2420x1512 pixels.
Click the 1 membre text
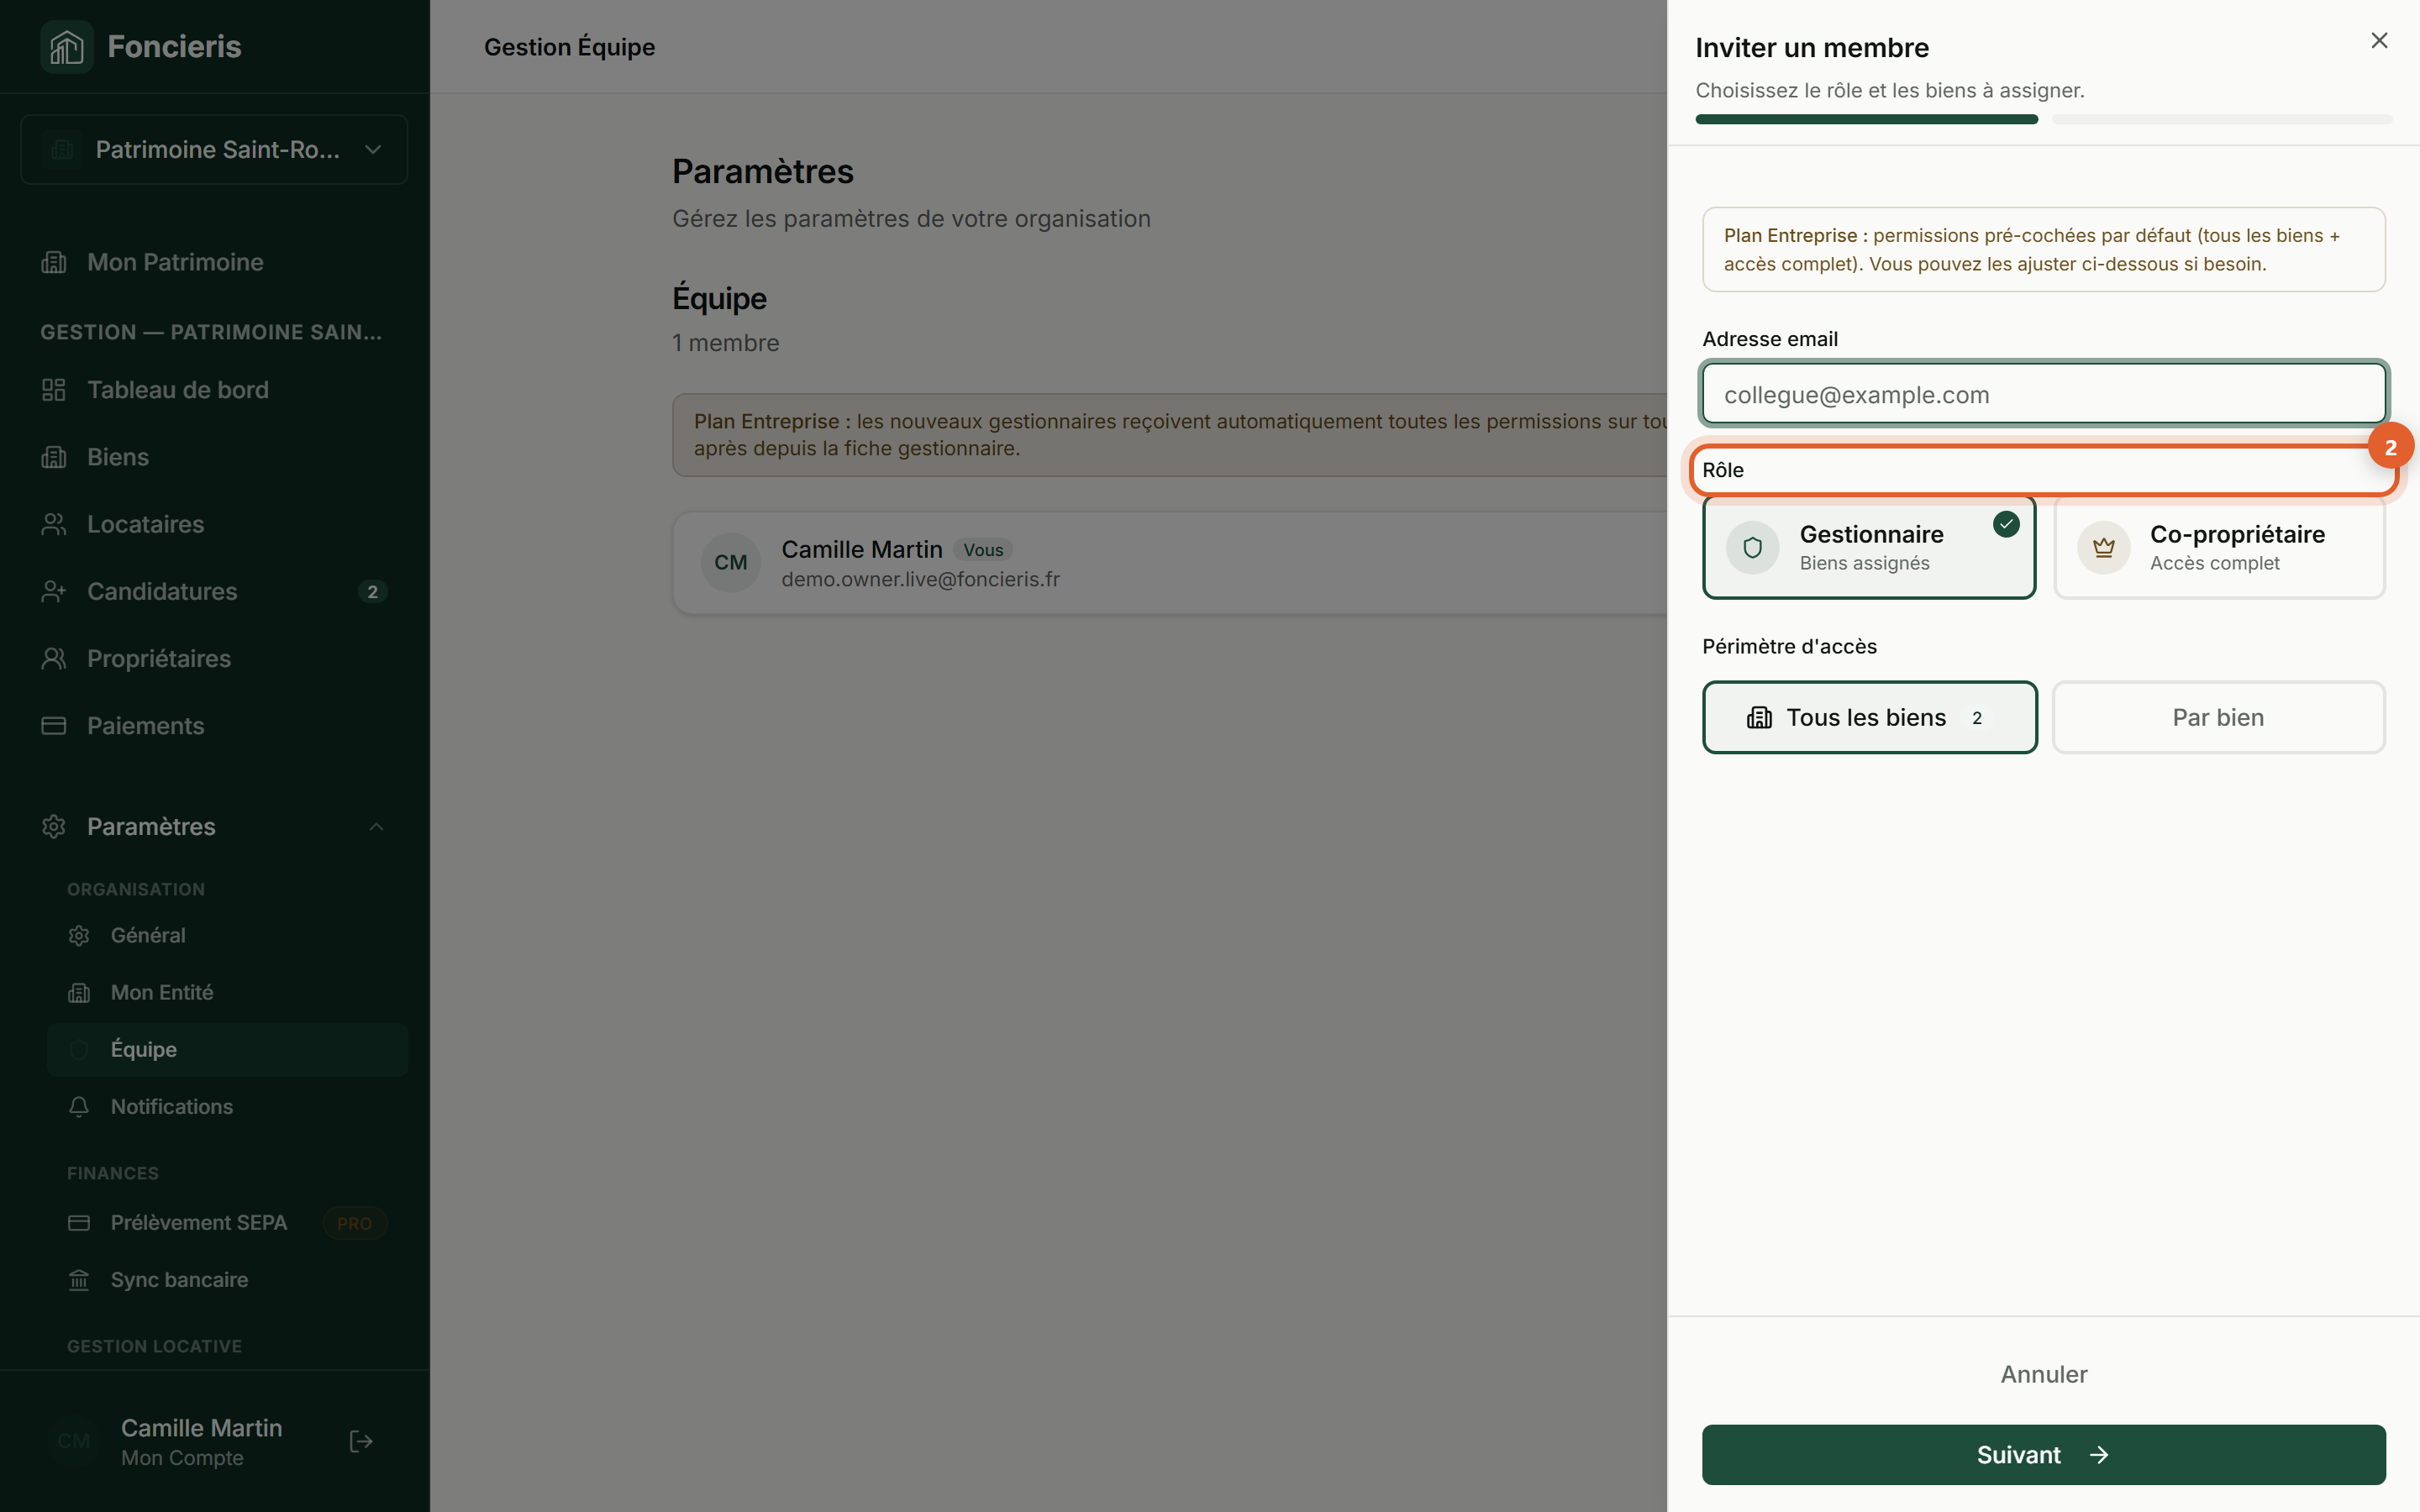725,342
